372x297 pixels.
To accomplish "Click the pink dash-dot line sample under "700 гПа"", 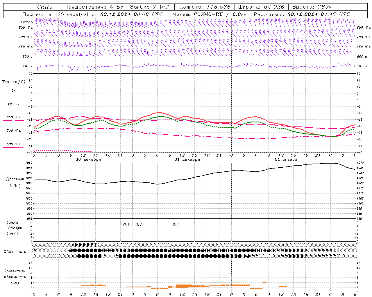I will 13,134.
